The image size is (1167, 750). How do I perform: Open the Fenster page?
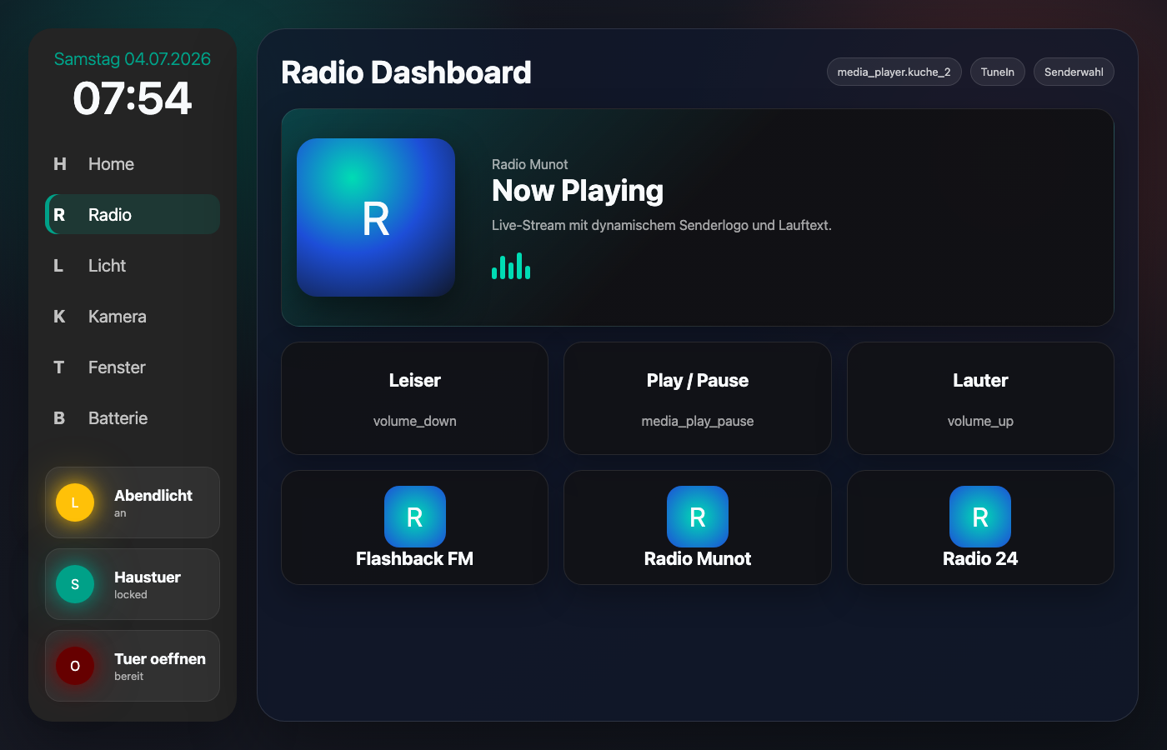(133, 367)
